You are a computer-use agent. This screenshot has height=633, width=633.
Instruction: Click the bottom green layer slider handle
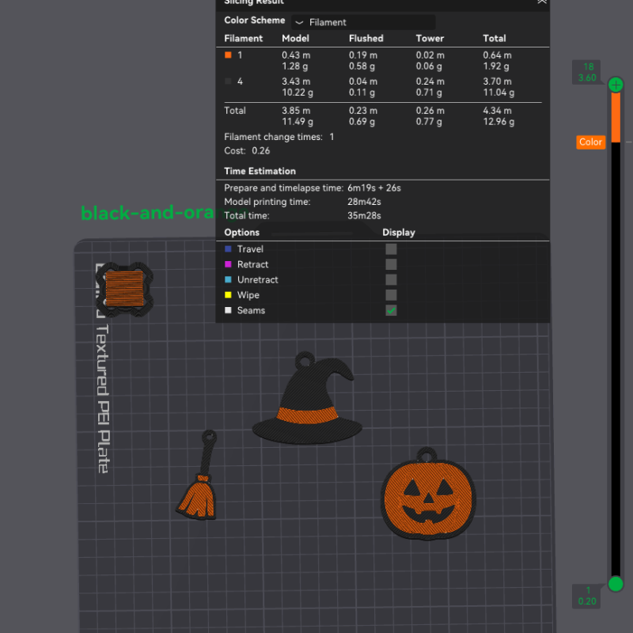point(616,585)
